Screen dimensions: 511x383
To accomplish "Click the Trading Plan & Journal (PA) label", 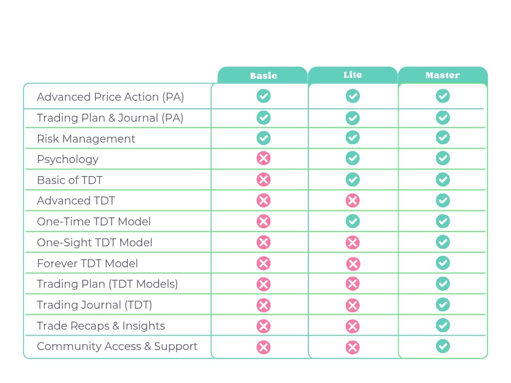I will 110,118.
